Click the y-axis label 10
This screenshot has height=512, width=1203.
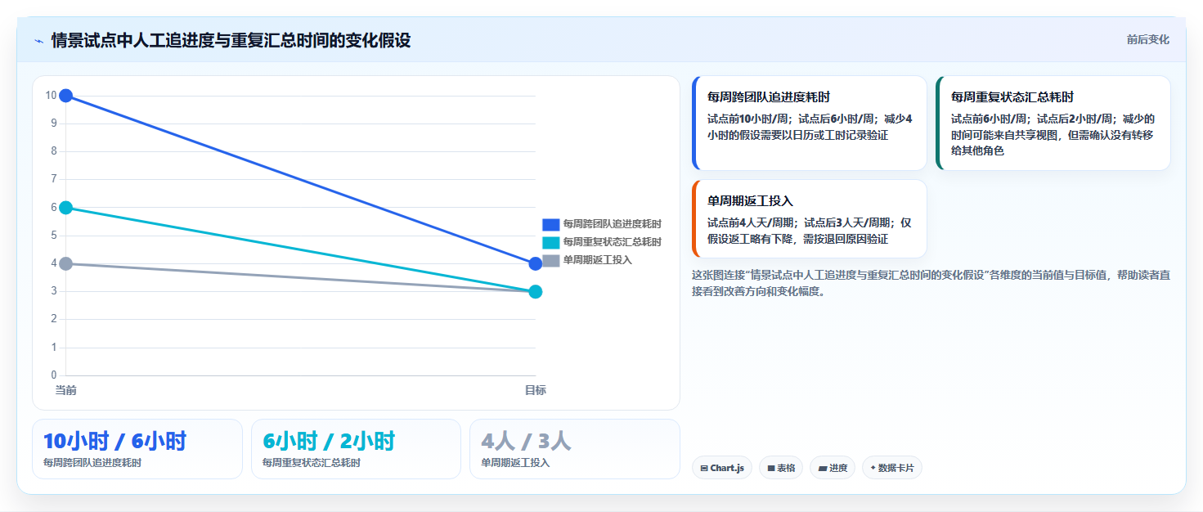(51, 96)
